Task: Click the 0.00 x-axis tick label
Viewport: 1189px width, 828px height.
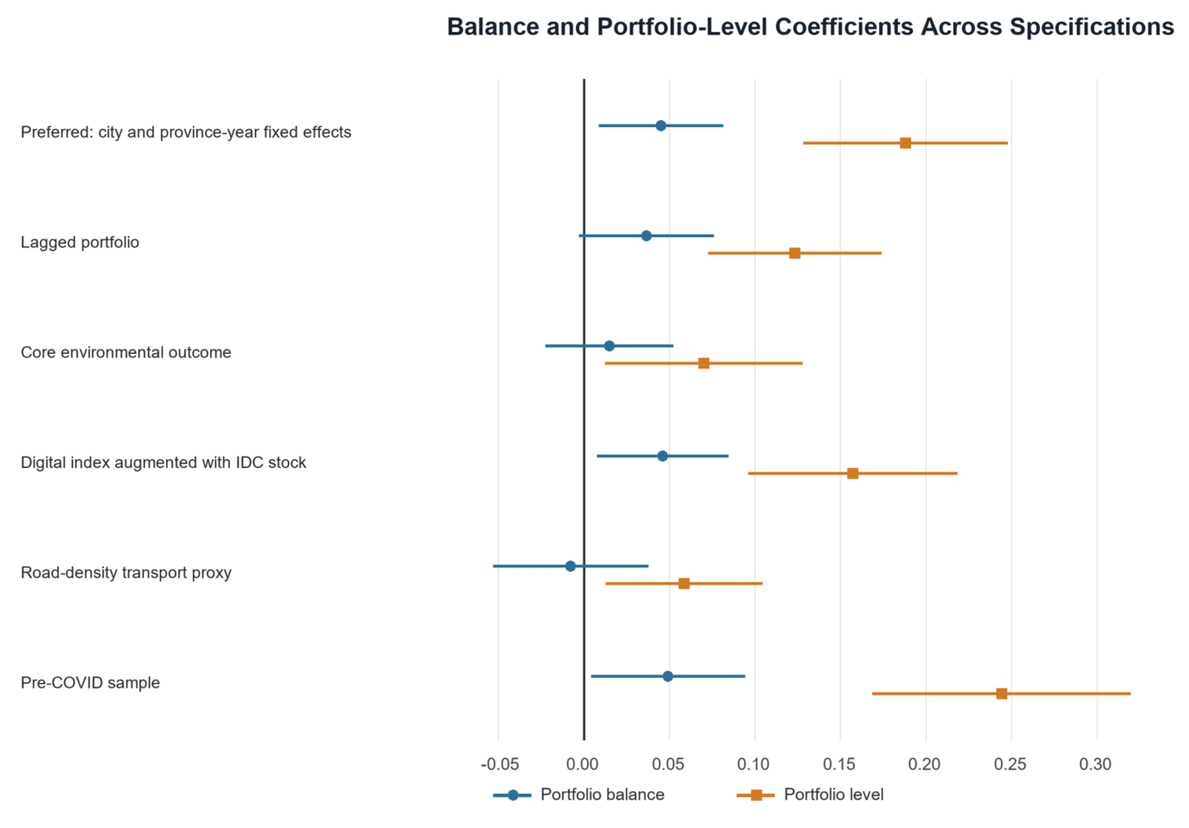Action: [x=583, y=764]
